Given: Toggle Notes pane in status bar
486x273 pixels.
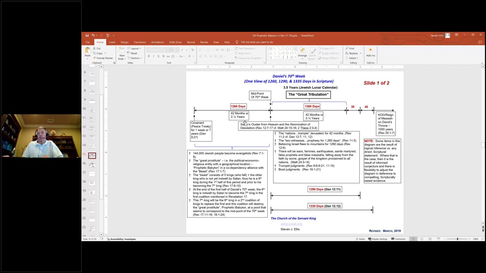Looking at the screenshot, I should (x=360, y=239).
